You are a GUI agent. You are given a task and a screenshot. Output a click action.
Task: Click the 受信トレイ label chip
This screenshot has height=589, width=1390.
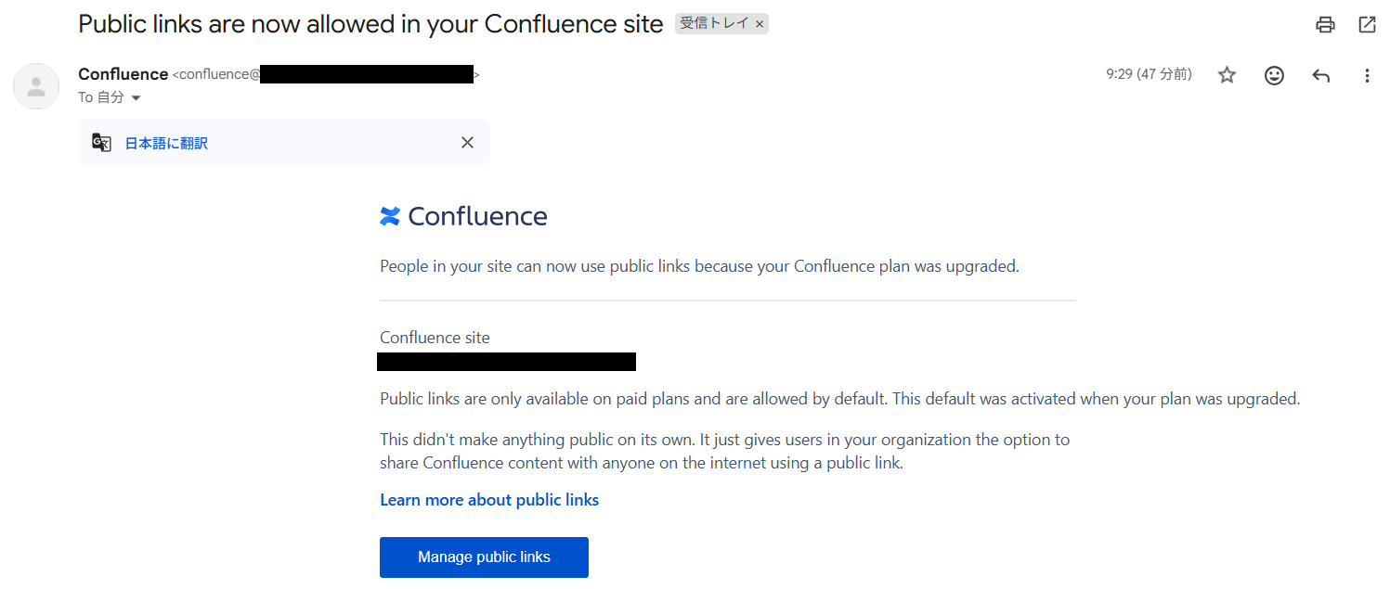click(x=714, y=24)
